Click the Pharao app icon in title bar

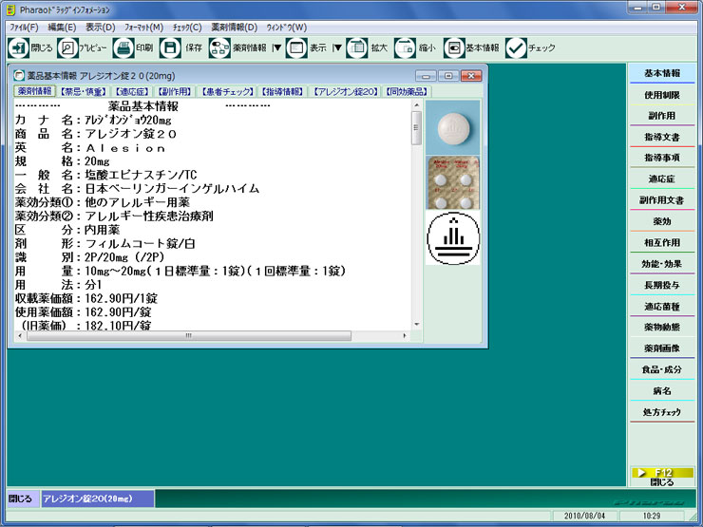10,9
